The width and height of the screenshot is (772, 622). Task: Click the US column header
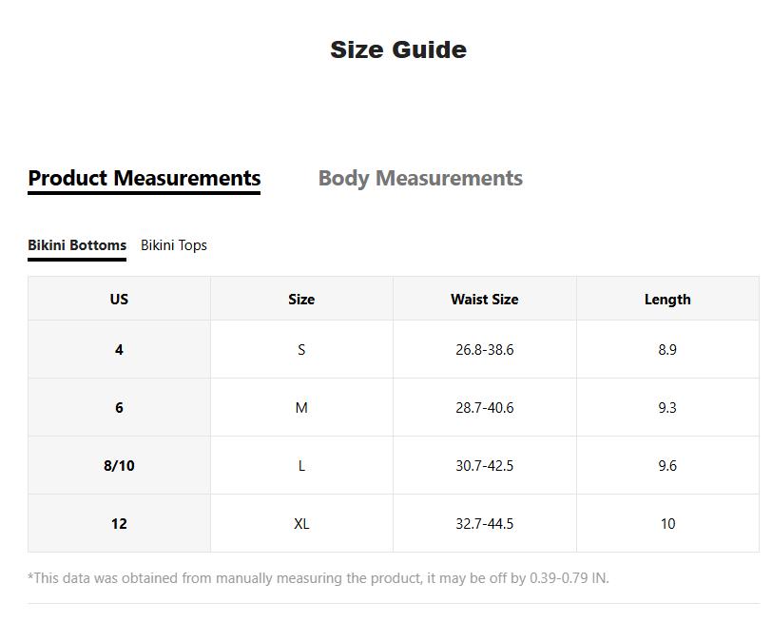coord(119,299)
